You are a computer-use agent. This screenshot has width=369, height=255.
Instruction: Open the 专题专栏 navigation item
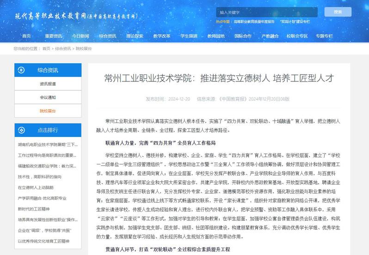tap(324, 36)
